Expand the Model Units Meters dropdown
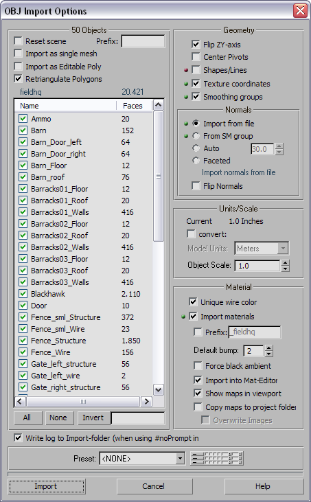 coord(283,249)
